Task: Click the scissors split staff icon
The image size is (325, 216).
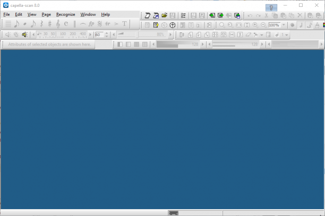Action: tap(232, 35)
